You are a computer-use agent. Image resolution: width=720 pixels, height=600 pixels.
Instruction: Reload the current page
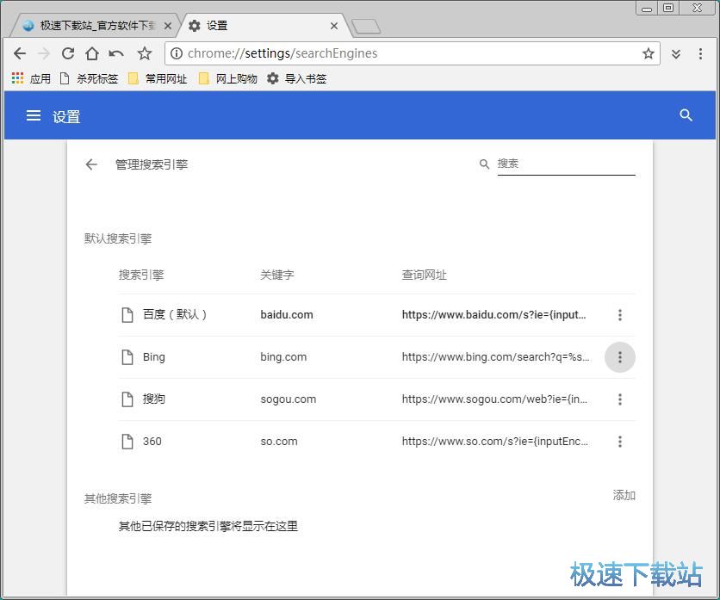(68, 53)
